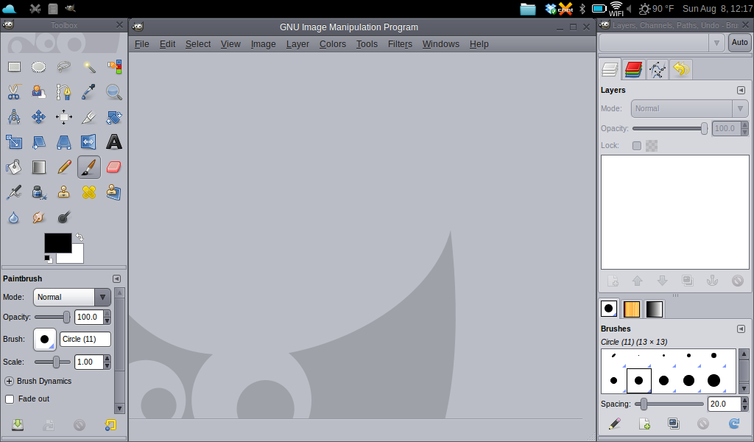754x442 pixels.
Task: Select the Blend gradient tool
Action: click(x=38, y=167)
